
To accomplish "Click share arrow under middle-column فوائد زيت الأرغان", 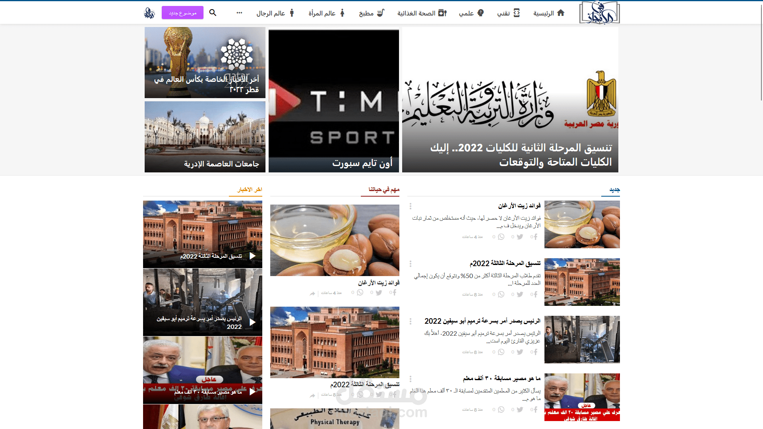I will pyautogui.click(x=312, y=293).
